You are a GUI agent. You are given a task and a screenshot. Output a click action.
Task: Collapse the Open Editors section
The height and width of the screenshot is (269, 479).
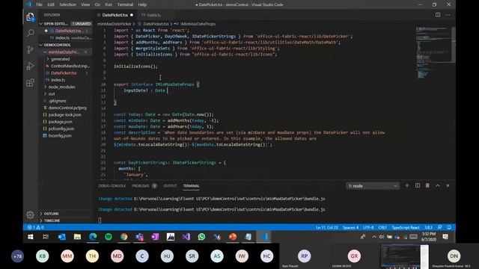pos(65,23)
